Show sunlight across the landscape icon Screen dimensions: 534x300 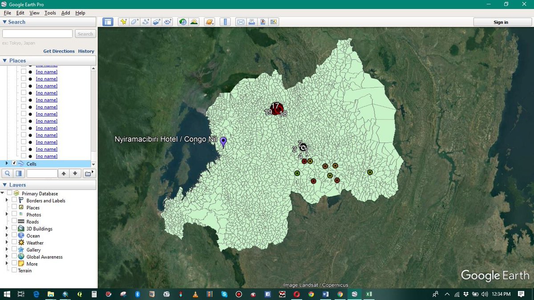click(x=194, y=22)
